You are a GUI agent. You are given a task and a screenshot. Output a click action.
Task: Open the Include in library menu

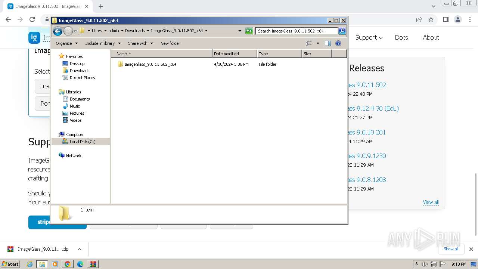(103, 43)
